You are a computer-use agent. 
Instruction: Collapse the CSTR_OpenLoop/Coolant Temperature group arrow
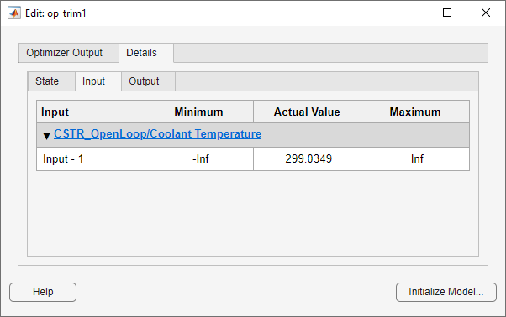point(46,136)
